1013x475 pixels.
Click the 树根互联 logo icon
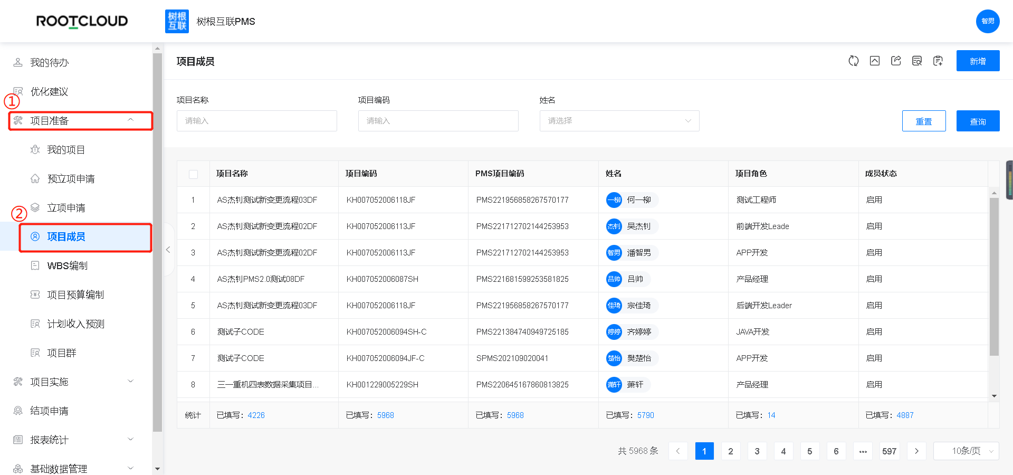click(x=177, y=21)
